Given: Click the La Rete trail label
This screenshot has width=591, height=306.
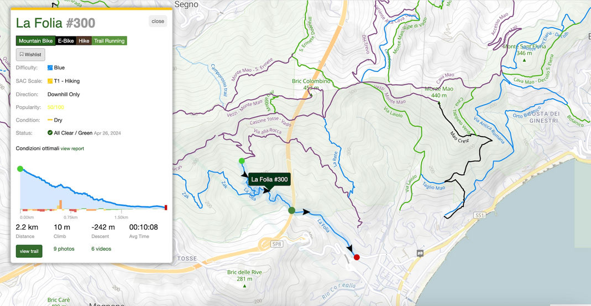Looking at the screenshot, I should (335, 160).
